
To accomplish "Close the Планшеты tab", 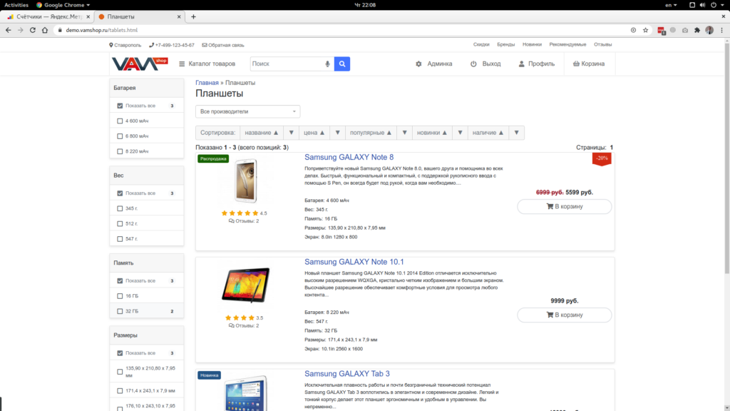I will click(x=179, y=17).
